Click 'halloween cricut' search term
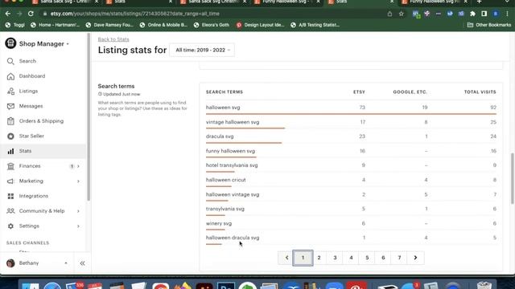This screenshot has width=515, height=289. coord(225,180)
